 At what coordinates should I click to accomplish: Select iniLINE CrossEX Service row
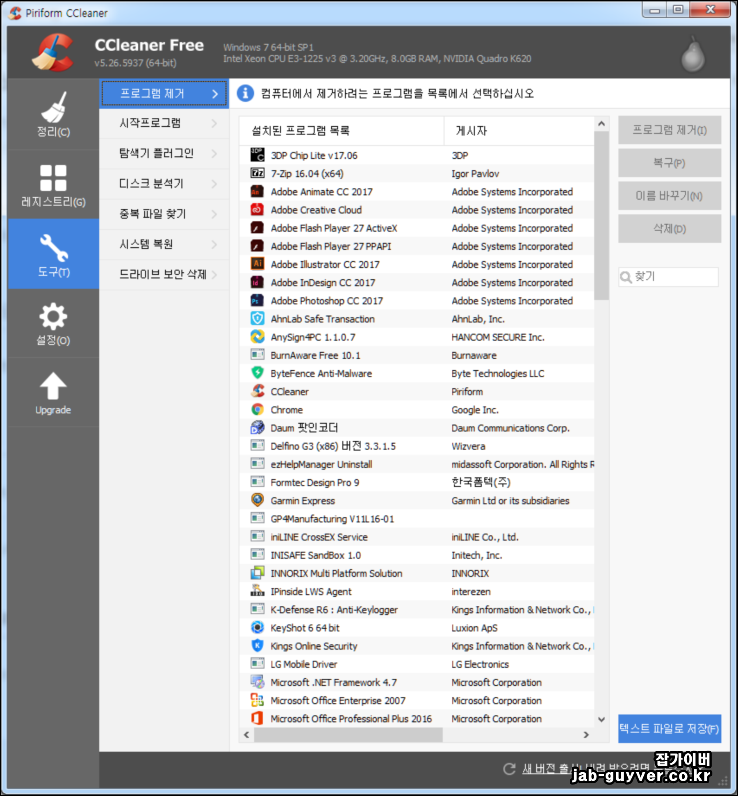pos(417,537)
